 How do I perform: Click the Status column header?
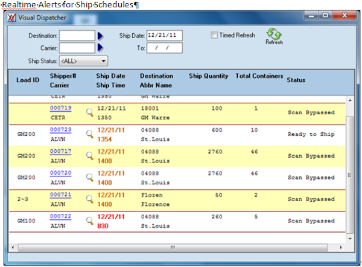(296, 80)
